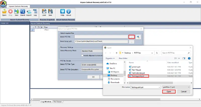Select This PC in navigation pane
The height and width of the screenshot is (107, 201).
point(111,68)
